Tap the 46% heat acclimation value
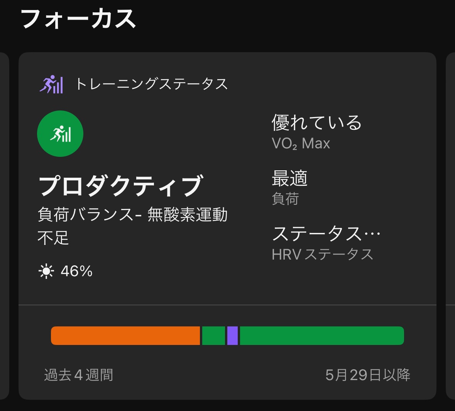Screen dimensions: 455x411 pyautogui.click(x=76, y=271)
